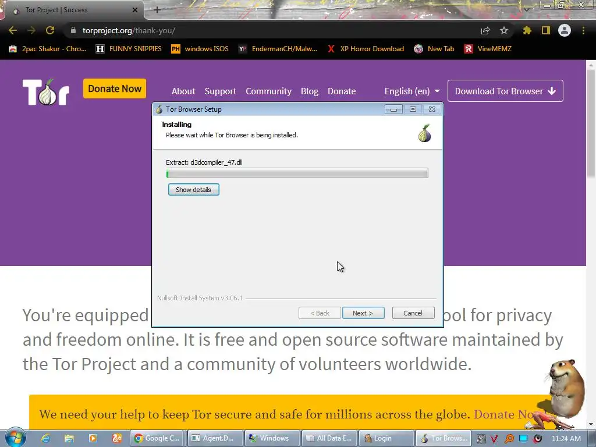Open the VineMEMZ bookmark
The image size is (596, 447).
[x=488, y=49]
